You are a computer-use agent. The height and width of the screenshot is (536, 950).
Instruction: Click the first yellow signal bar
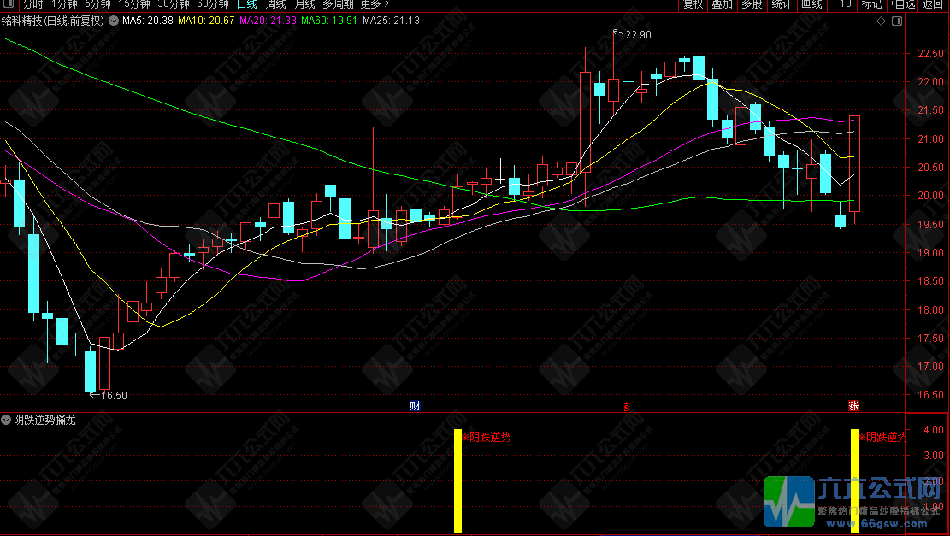pyautogui.click(x=458, y=481)
